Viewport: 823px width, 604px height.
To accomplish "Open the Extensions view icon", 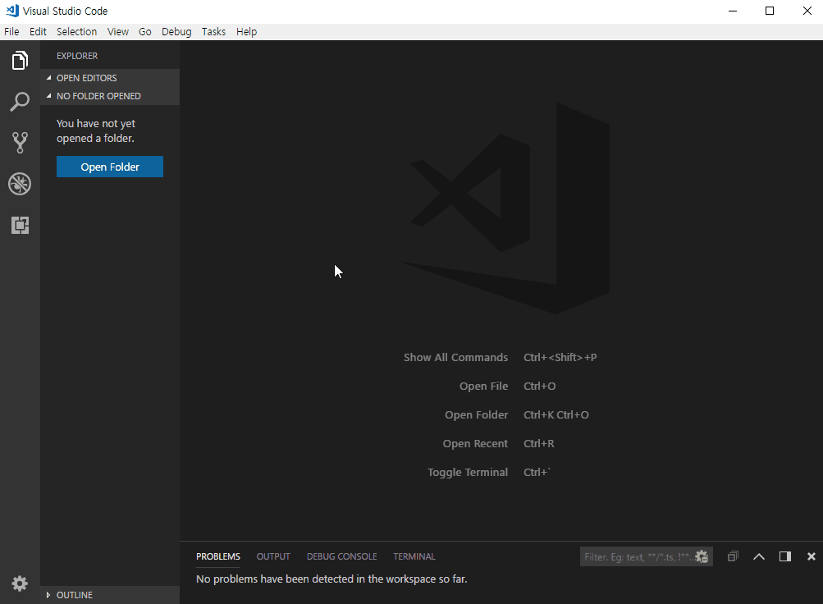I will click(20, 225).
